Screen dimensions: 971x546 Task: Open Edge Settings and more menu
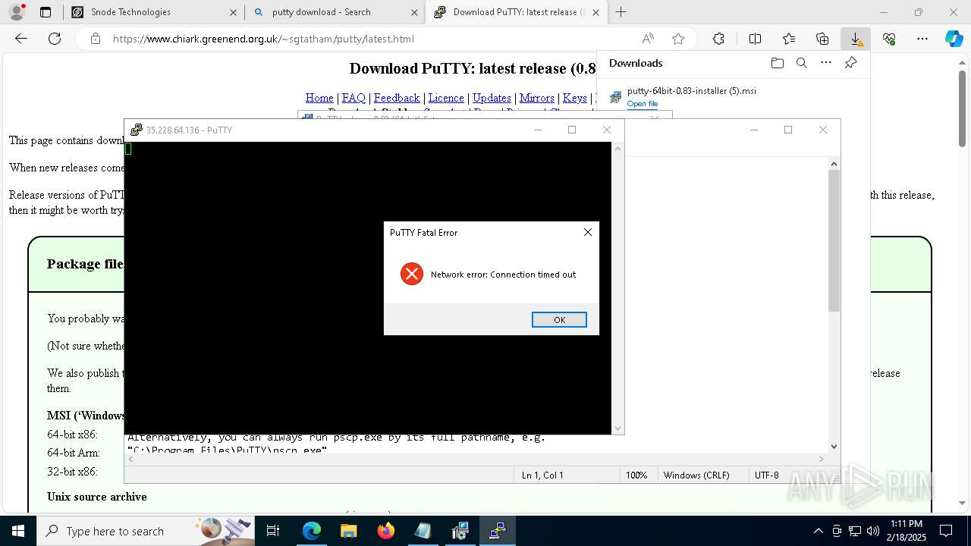click(x=922, y=39)
